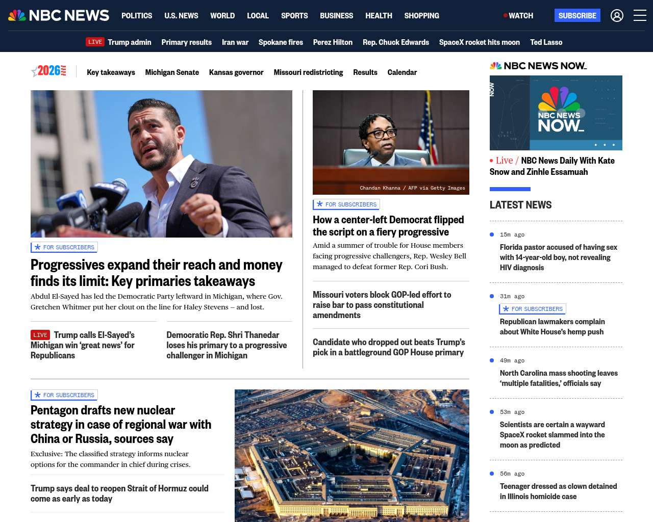Open the Wesley Bell hearing photo
Image resolution: width=653 pixels, height=522 pixels.
point(391,142)
